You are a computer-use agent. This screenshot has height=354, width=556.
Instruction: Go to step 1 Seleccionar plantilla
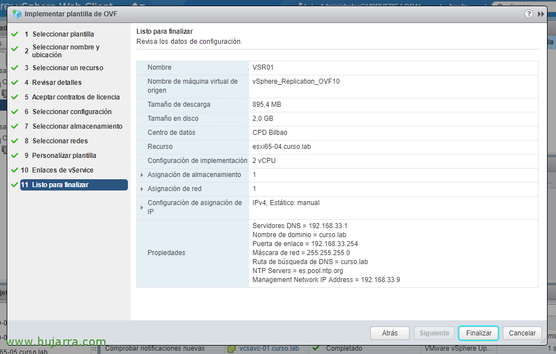(x=63, y=34)
